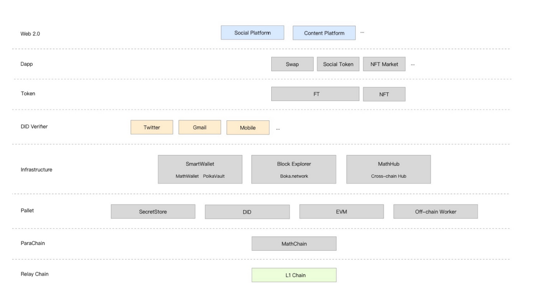Click the FT token box
This screenshot has height=301, width=535.
(x=315, y=94)
